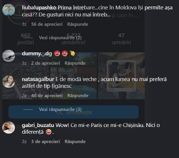Viewport: 179px width, 158px height.
Task: Reply to dummy._.dg's comment
Action: tap(75, 63)
